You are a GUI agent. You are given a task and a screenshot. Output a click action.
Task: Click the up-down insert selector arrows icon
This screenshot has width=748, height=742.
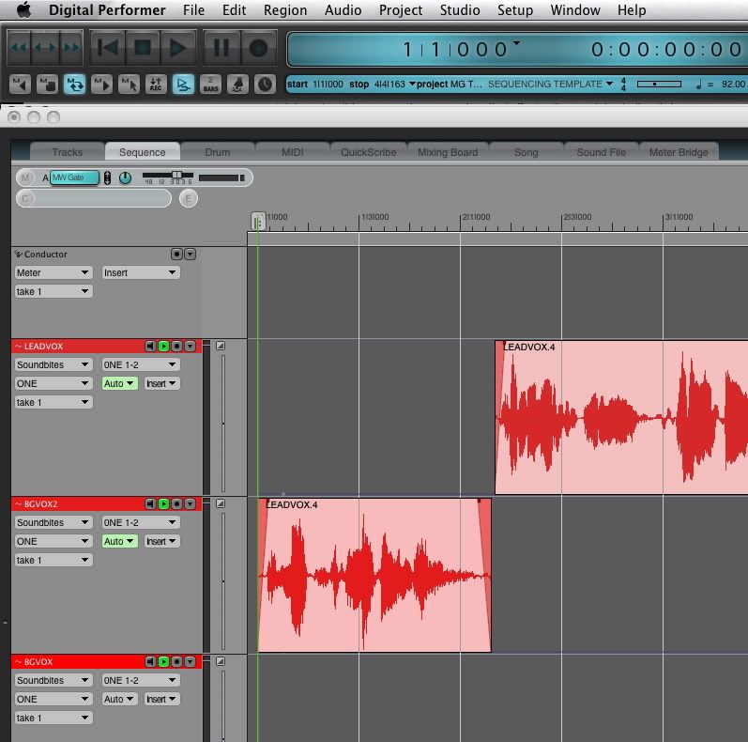107,178
